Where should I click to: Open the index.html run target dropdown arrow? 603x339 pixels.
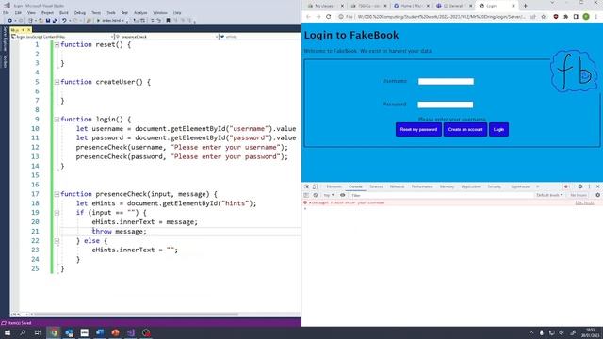(123, 21)
